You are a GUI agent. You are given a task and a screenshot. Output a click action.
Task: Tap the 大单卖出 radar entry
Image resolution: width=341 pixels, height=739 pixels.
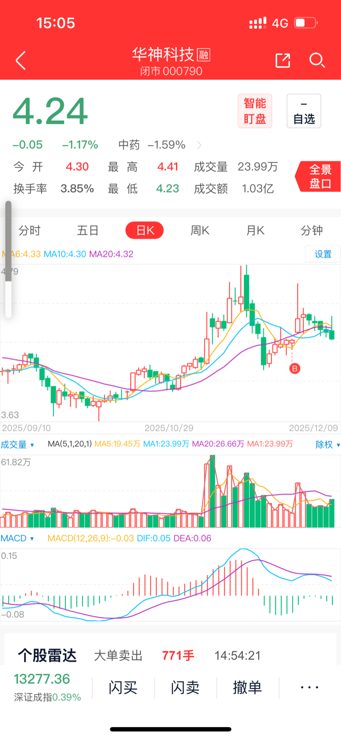(118, 655)
